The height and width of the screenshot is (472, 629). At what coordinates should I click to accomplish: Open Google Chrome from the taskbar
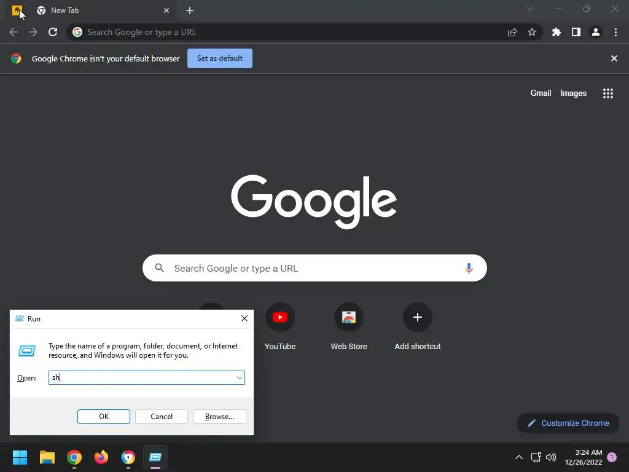coord(74,457)
